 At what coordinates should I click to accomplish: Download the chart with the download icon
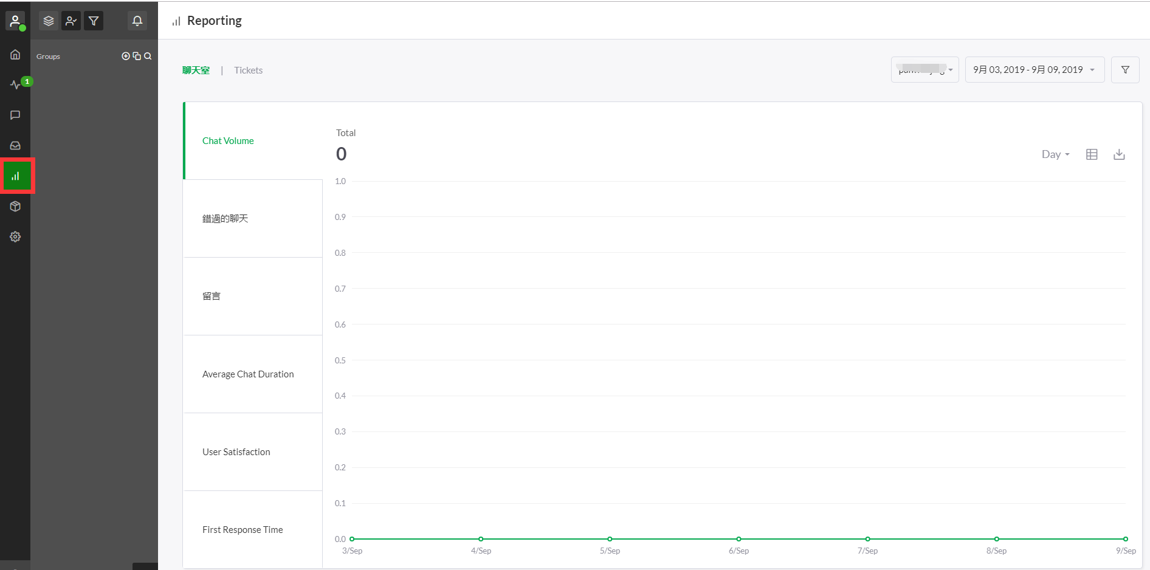pos(1119,154)
